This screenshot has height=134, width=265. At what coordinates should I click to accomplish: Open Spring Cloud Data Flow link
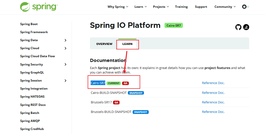pos(37,56)
